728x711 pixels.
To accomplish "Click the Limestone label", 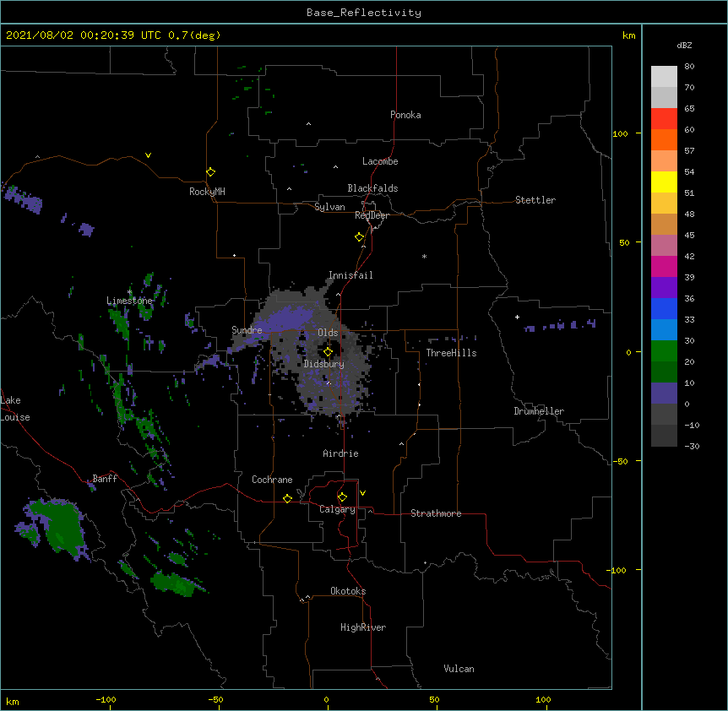I will pyautogui.click(x=129, y=301).
